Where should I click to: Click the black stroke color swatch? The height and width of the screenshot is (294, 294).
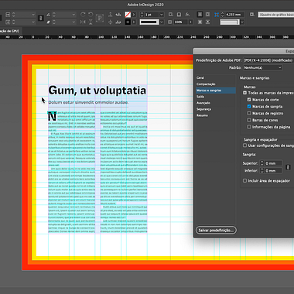coord(128,22)
